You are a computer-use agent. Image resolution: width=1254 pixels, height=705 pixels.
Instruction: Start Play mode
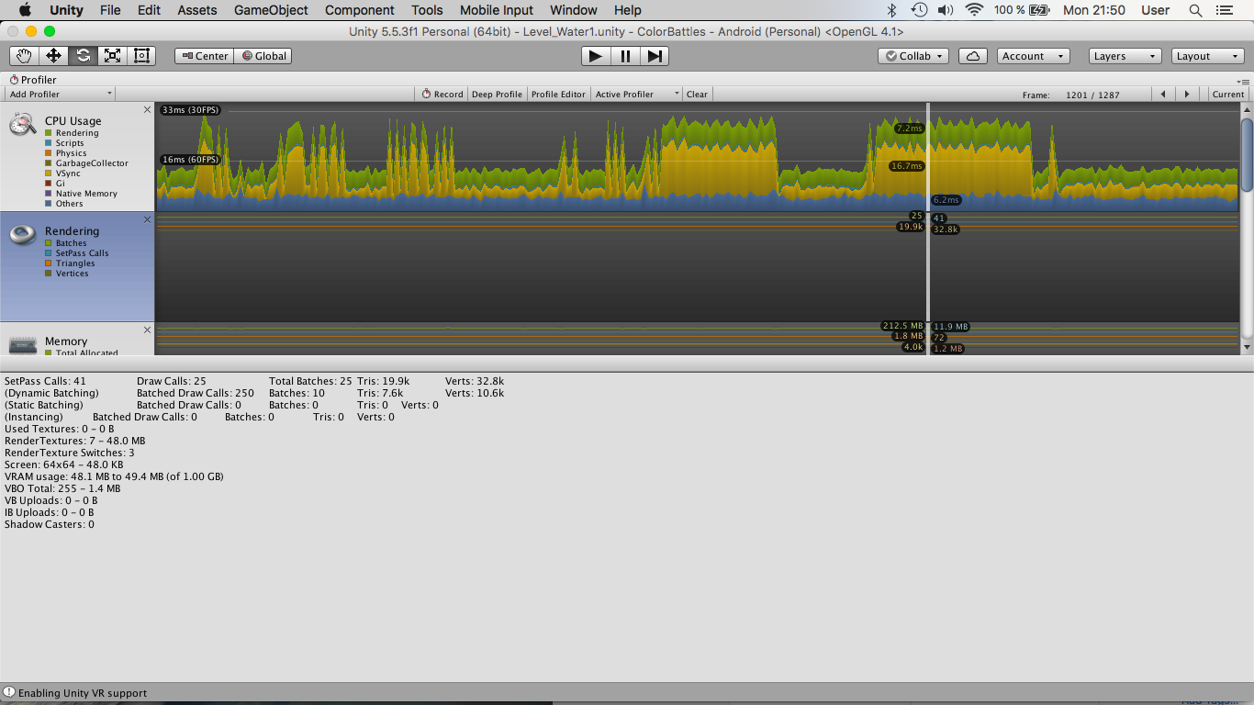[596, 56]
